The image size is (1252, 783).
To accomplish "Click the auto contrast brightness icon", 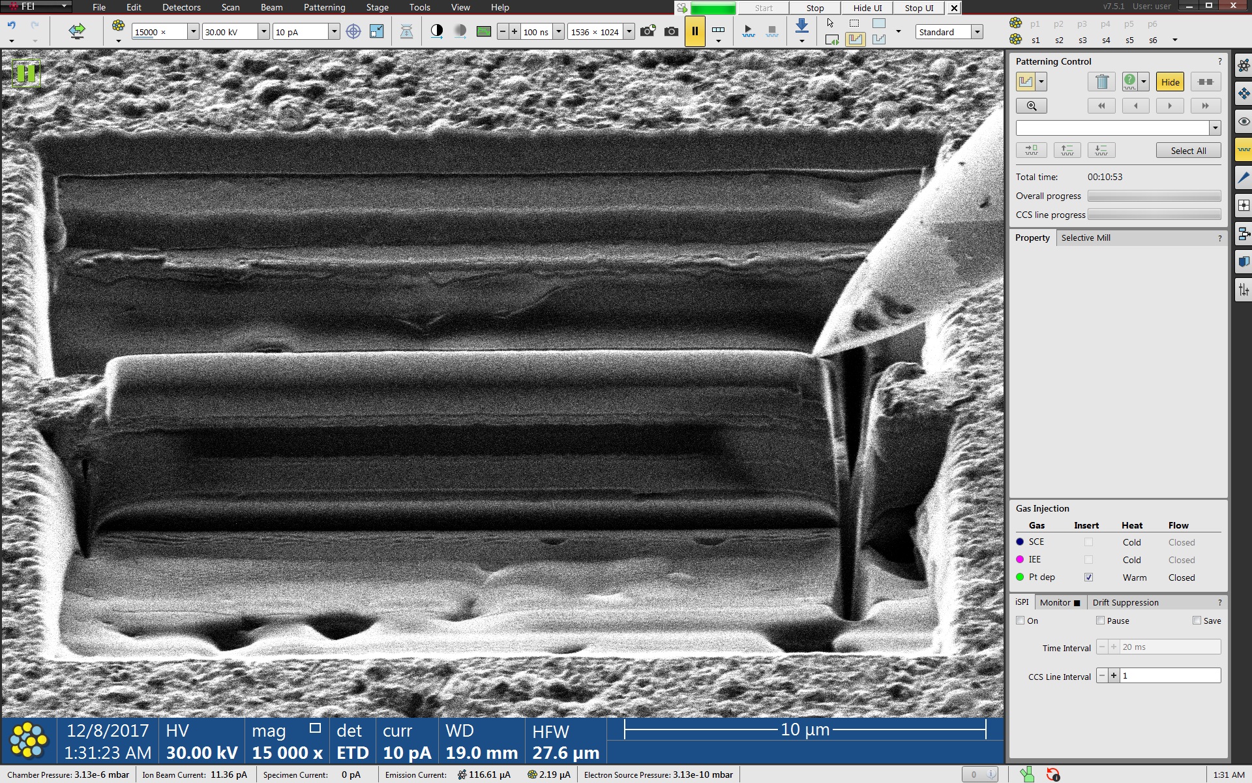I will click(x=437, y=31).
